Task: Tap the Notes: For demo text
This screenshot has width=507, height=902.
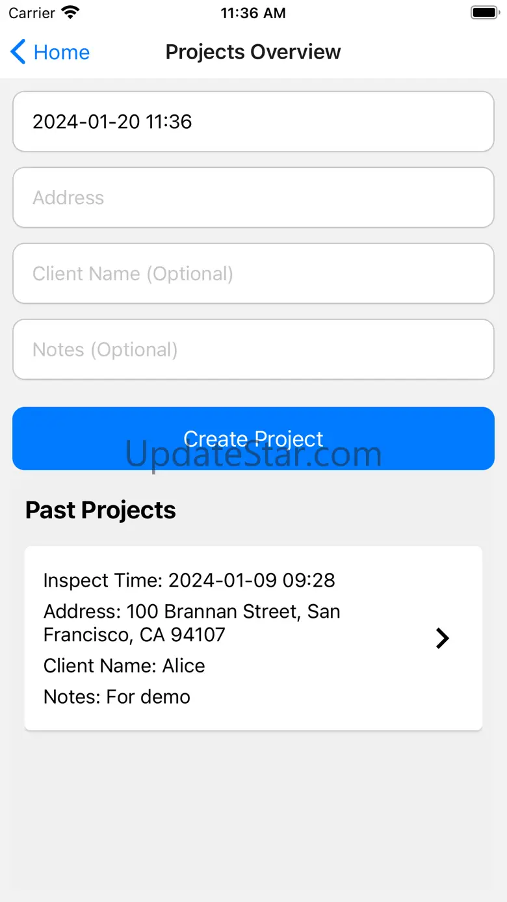Action: [117, 697]
